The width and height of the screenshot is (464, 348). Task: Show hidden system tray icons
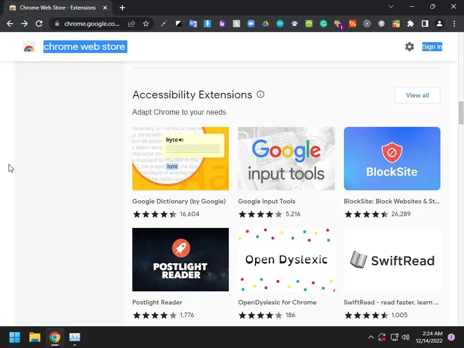[371, 337]
